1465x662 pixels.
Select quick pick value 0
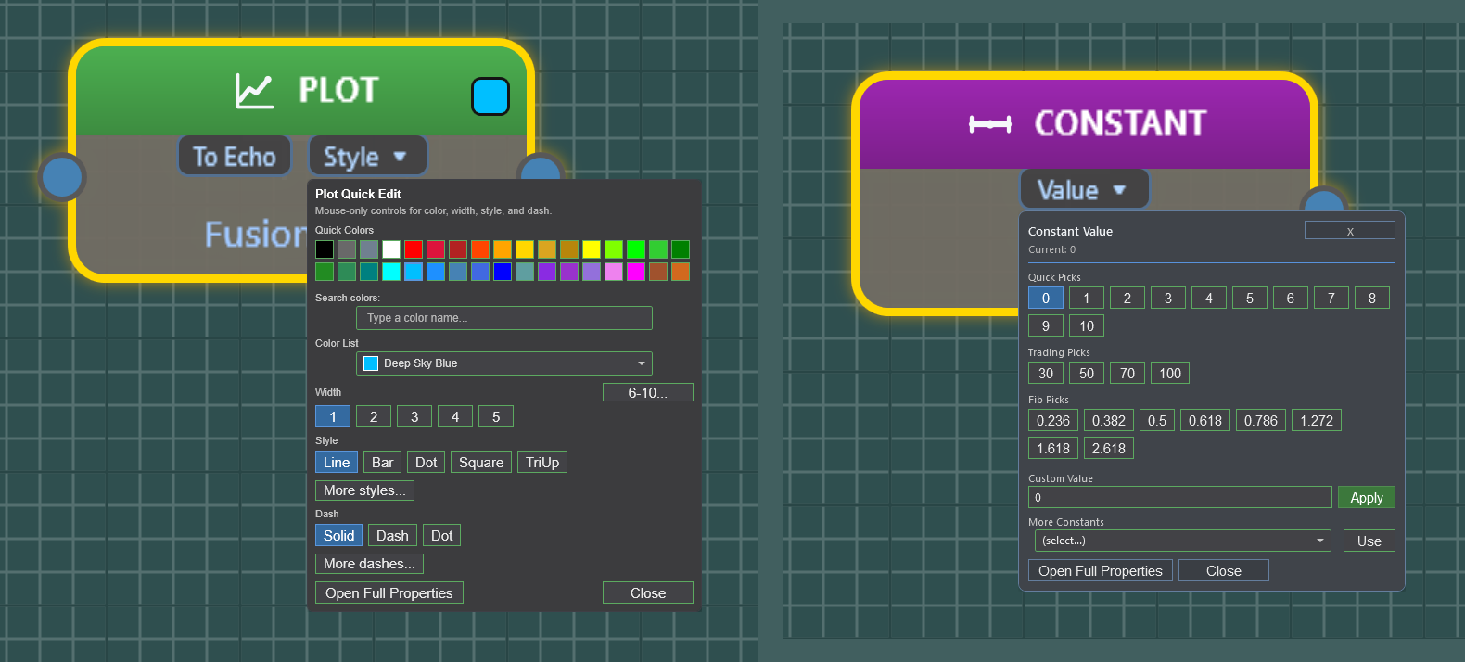1046,299
